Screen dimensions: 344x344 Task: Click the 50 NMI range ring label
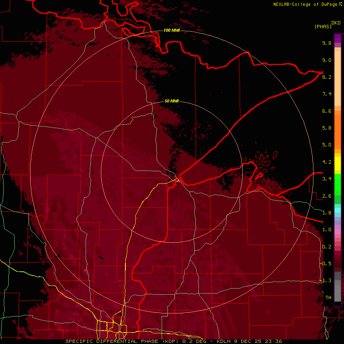[172, 101]
